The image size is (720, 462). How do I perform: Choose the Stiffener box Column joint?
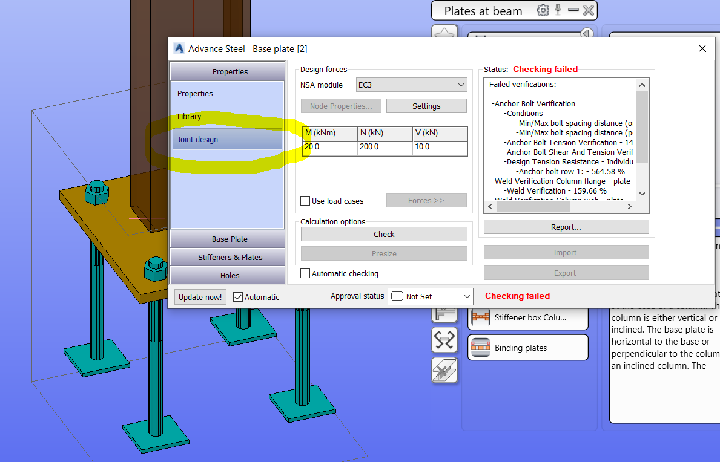527,317
